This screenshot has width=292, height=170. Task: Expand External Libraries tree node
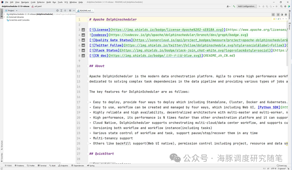tap(4, 17)
